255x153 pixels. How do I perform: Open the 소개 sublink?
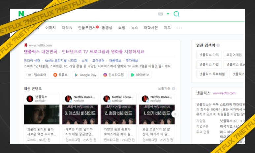tap(84, 60)
